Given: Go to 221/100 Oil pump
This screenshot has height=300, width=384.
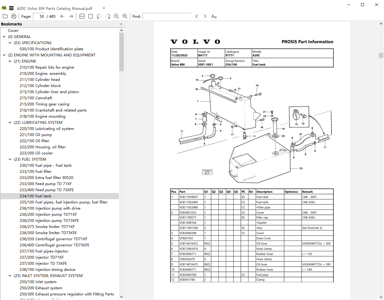Looking at the screenshot, I should coord(36,135).
